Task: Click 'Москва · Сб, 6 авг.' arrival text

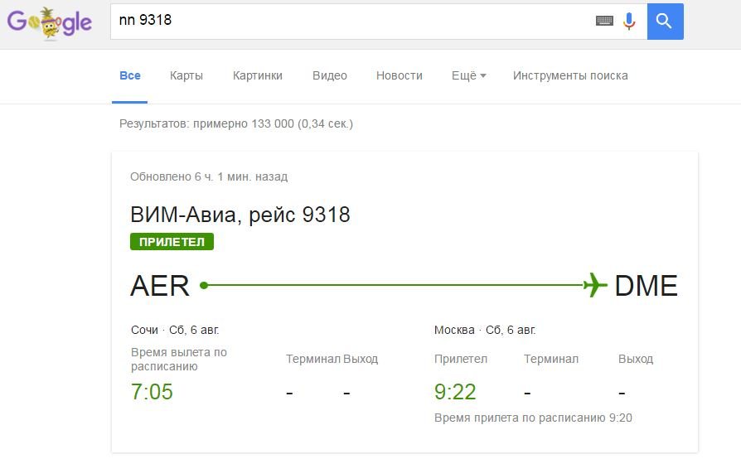Action: click(x=485, y=330)
